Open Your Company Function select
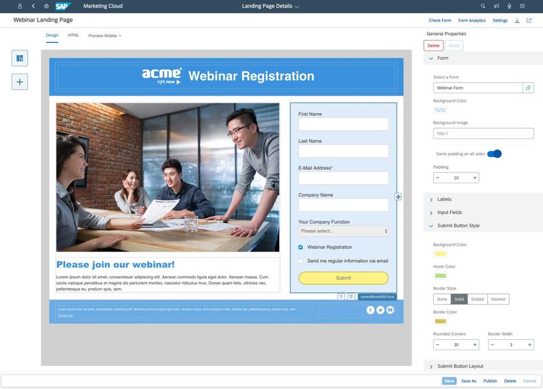Image resolution: width=543 pixels, height=389 pixels. [x=343, y=231]
